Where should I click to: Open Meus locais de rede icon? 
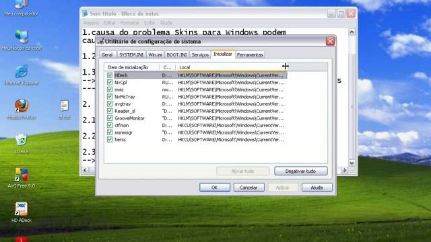(x=22, y=40)
